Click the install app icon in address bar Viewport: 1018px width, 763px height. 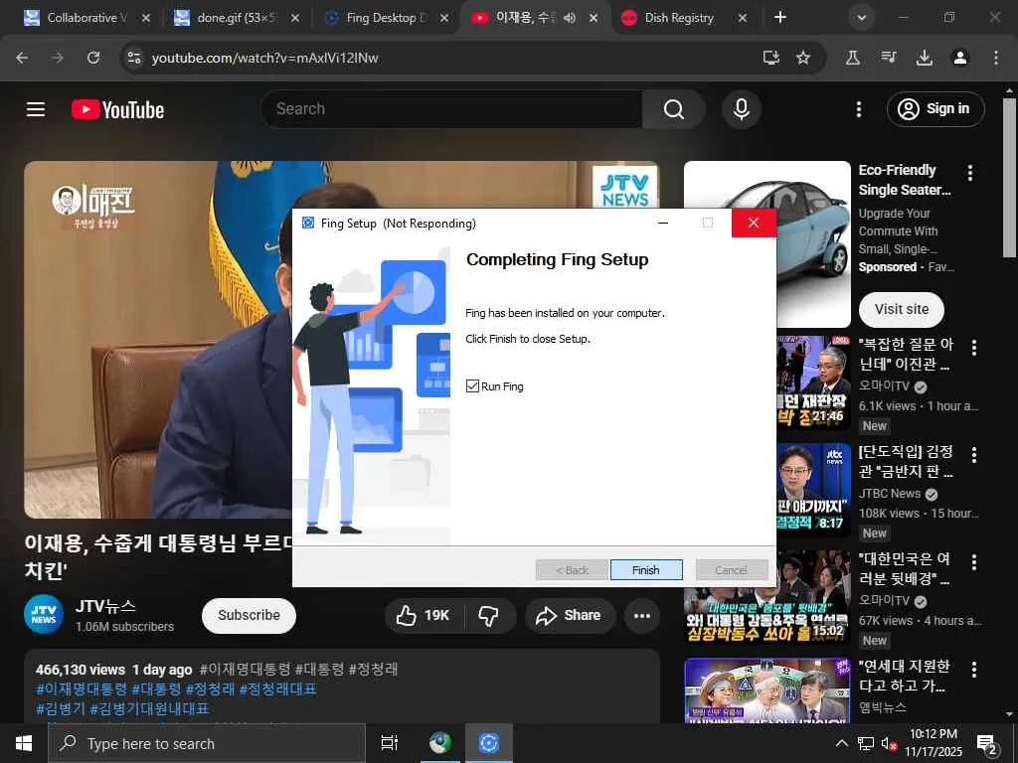[771, 58]
